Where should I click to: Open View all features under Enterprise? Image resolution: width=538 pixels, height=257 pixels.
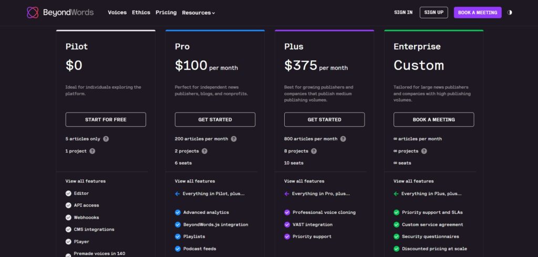point(413,181)
